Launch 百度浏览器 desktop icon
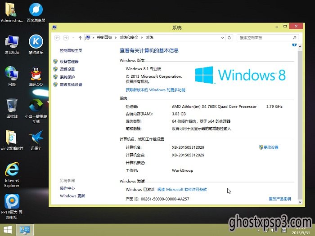This screenshot has height=236, width=315. coord(36,12)
